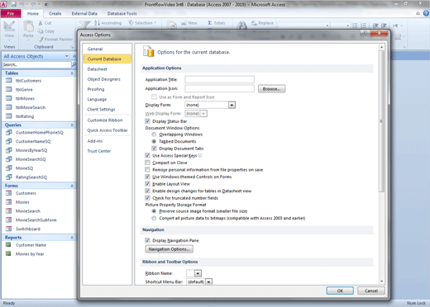Open Shortcut Menu Bar dropdown
This screenshot has width=430, height=307.
click(x=208, y=281)
